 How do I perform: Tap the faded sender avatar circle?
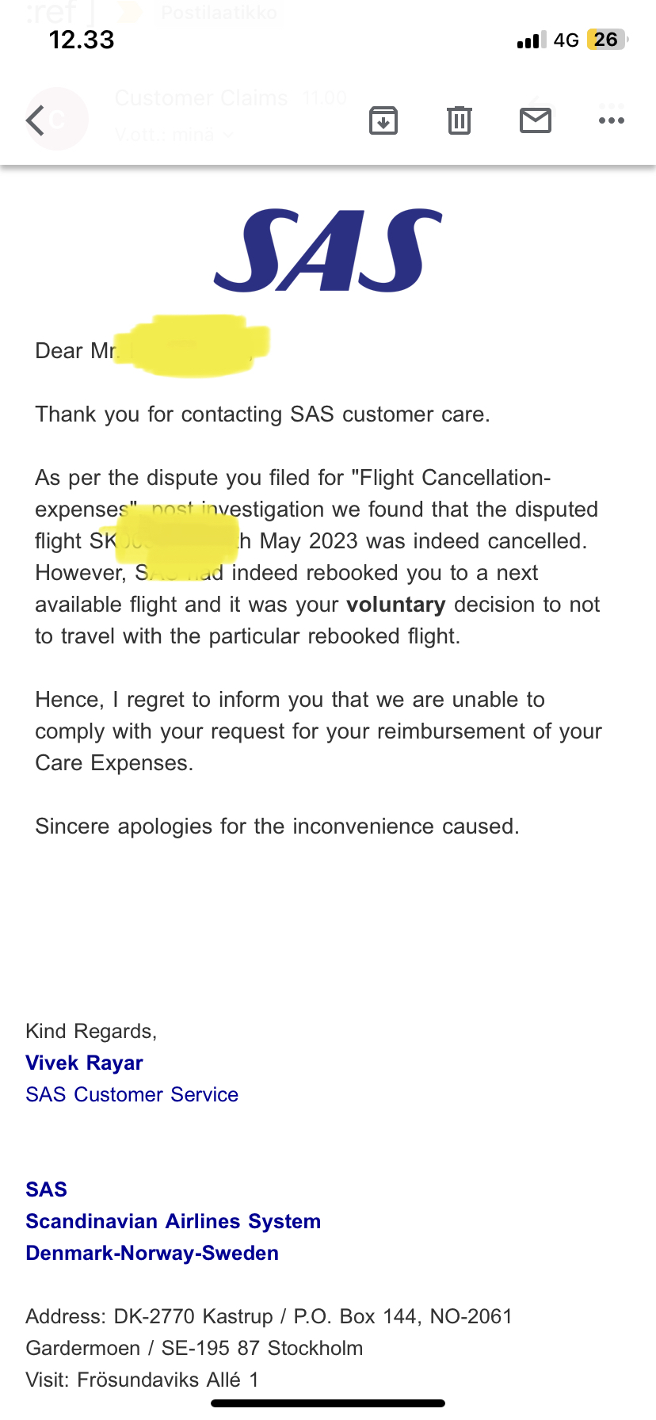point(57,119)
